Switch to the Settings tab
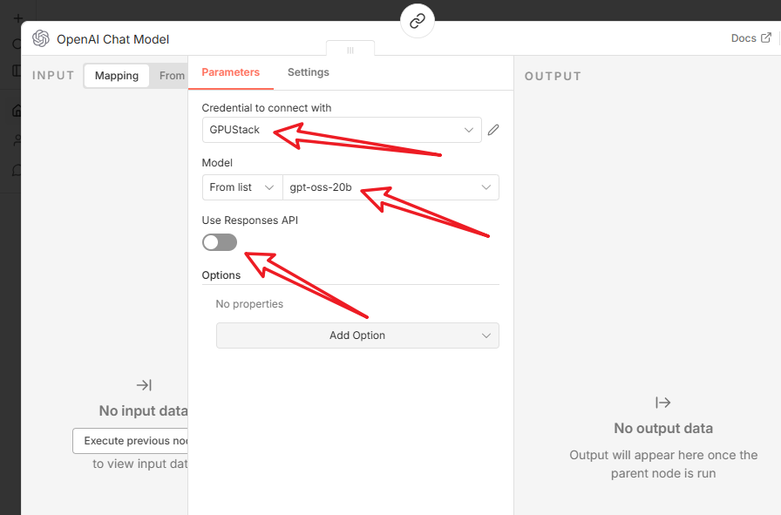Image resolution: width=781 pixels, height=515 pixels. (x=309, y=72)
